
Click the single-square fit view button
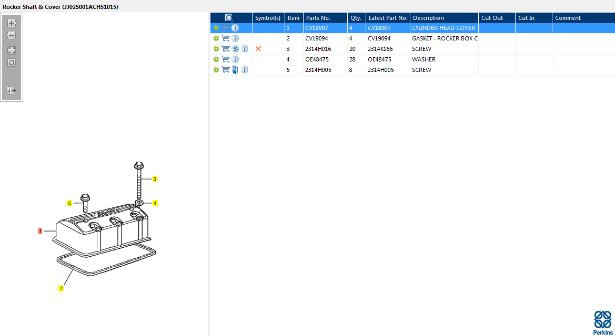(x=12, y=62)
